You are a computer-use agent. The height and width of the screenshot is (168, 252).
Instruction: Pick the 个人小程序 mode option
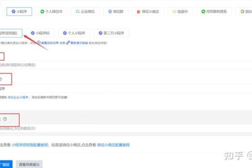click(x=74, y=33)
